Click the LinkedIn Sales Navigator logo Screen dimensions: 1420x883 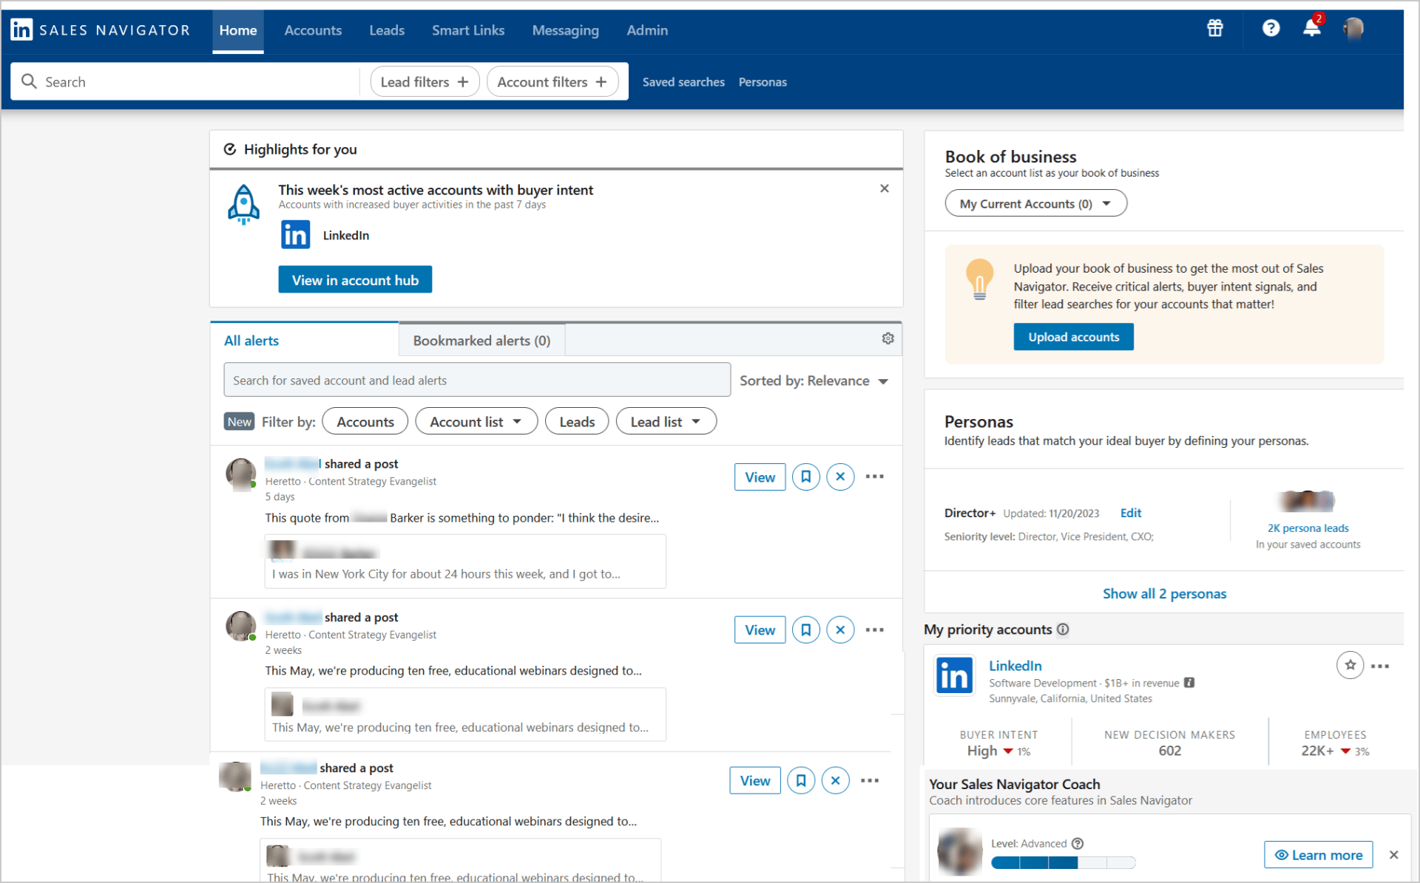[x=100, y=30]
